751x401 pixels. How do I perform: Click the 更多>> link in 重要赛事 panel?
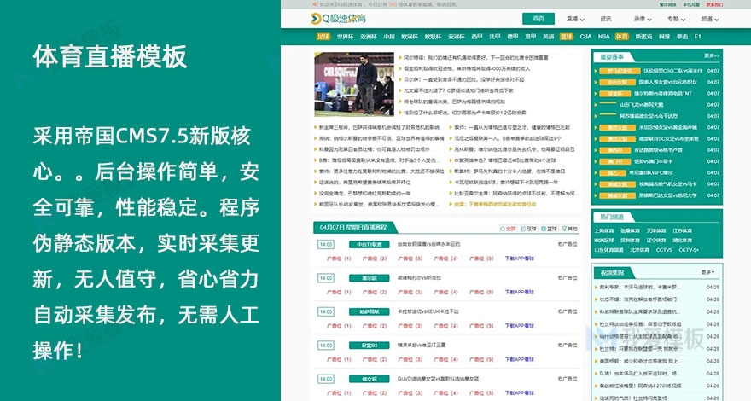[712, 56]
